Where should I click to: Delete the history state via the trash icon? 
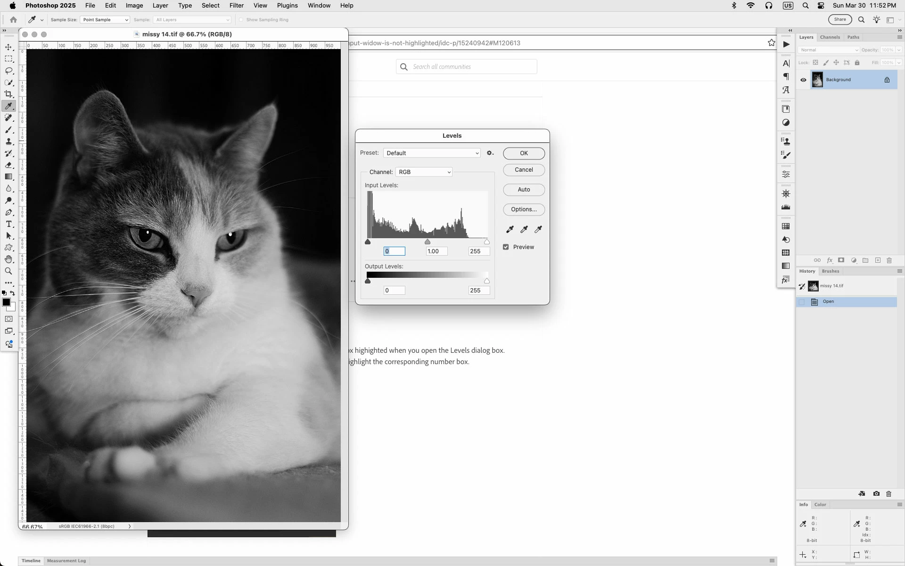pos(889,494)
